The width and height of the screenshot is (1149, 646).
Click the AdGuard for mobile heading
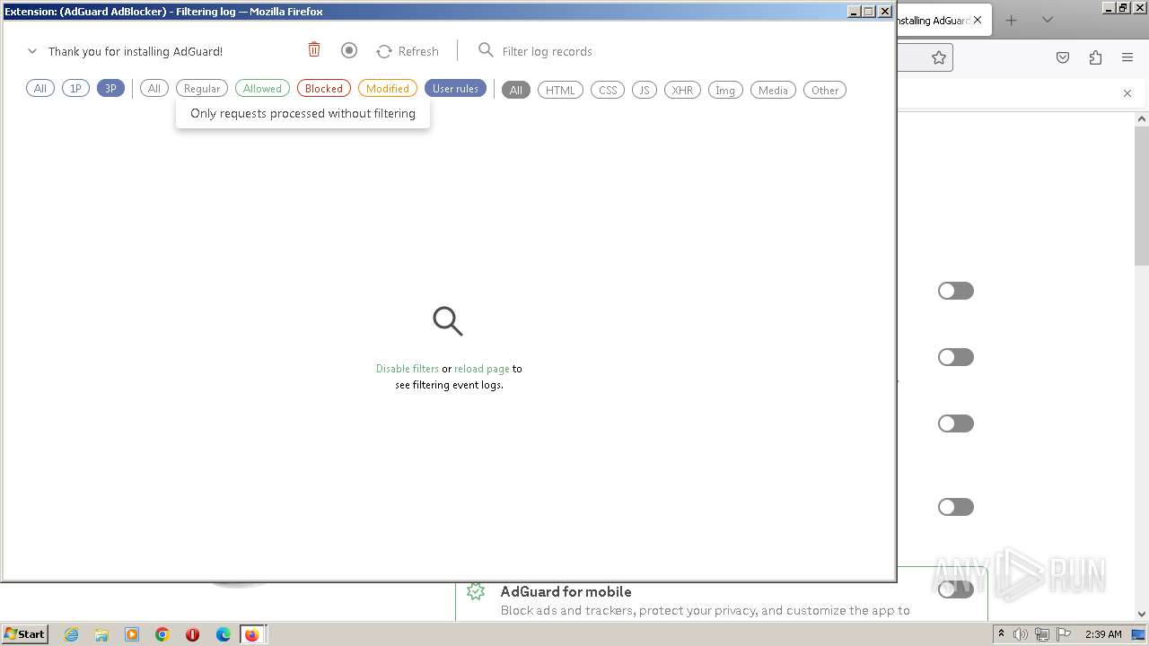coord(566,591)
